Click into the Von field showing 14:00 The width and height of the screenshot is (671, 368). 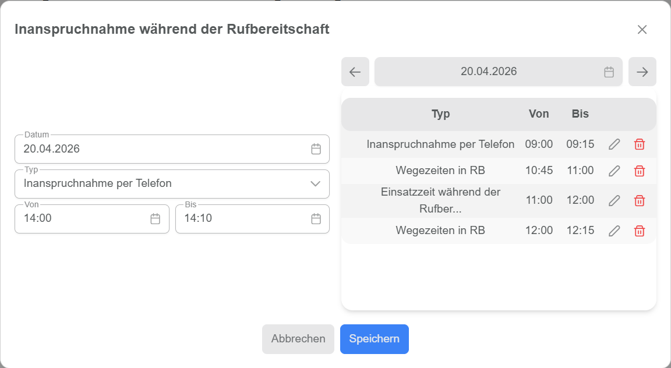coord(70,219)
